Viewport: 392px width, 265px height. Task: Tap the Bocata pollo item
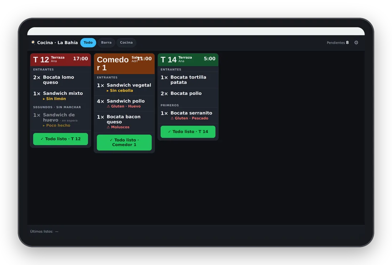188,93
